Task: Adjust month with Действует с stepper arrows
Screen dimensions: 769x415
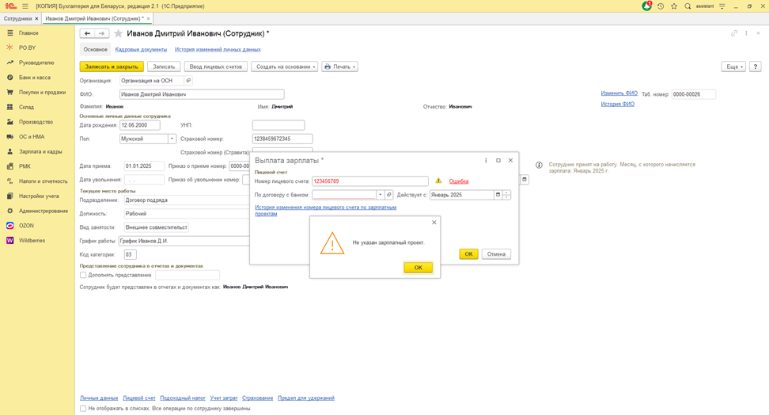Action: [x=506, y=195]
